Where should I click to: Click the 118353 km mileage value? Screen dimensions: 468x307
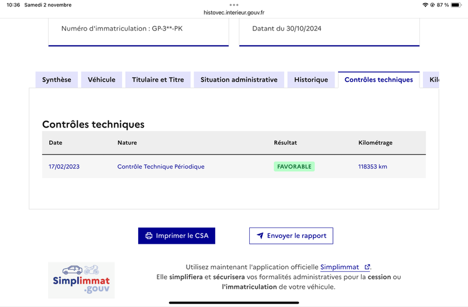tap(373, 167)
